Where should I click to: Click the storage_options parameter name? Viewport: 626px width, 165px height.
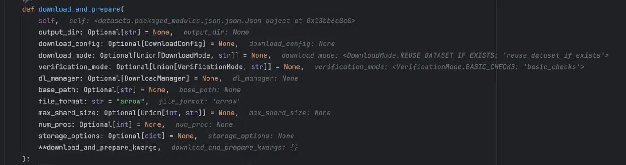69,136
